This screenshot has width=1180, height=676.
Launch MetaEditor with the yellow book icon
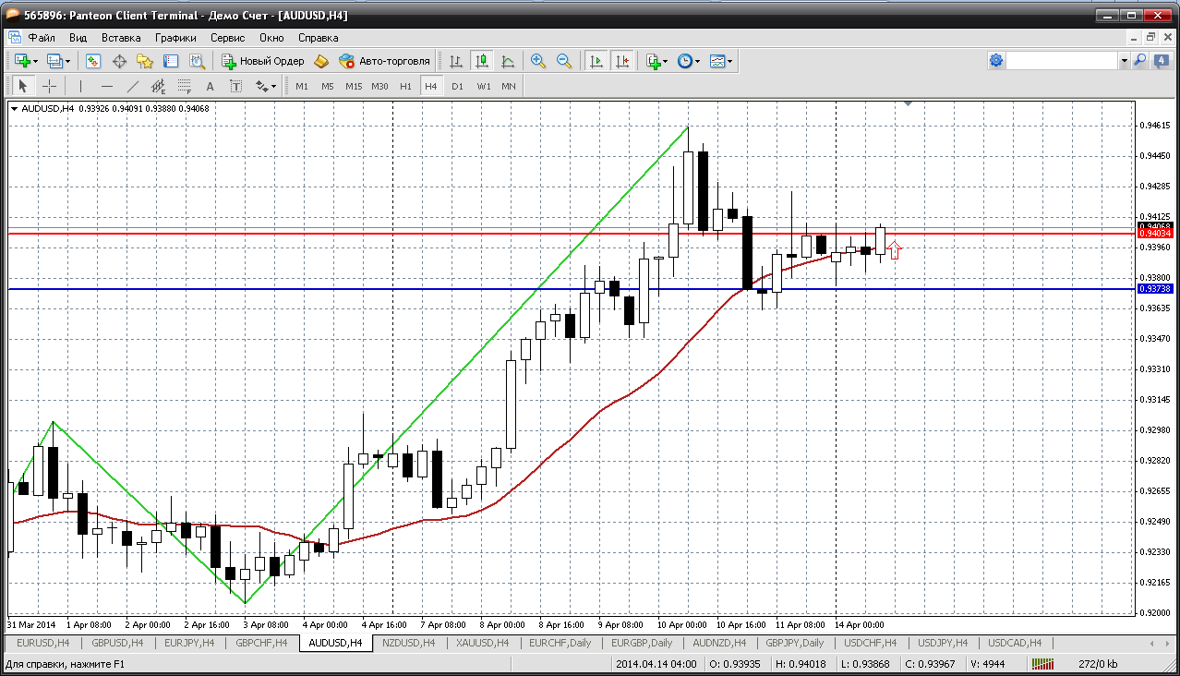pyautogui.click(x=321, y=61)
